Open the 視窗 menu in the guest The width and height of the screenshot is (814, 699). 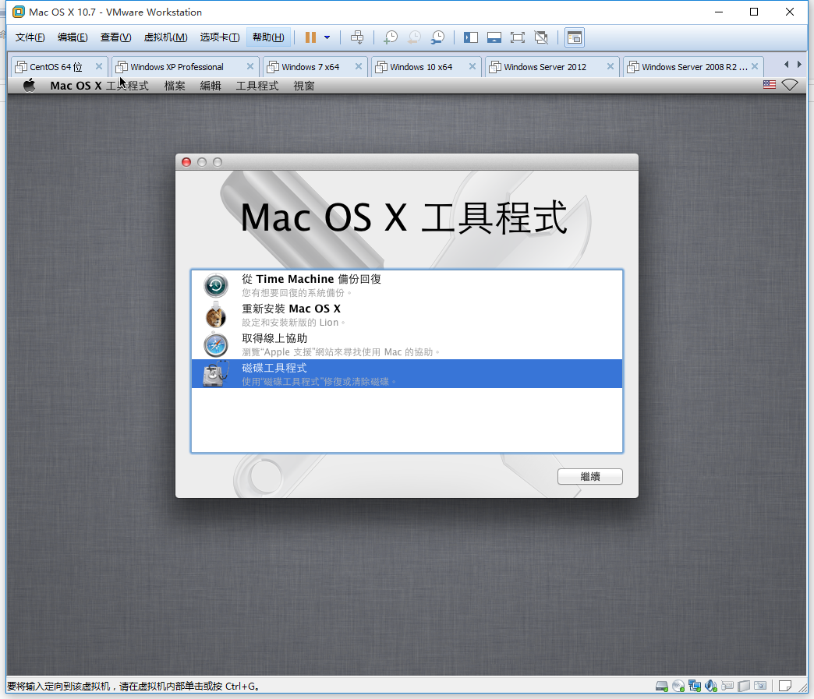[x=304, y=86]
